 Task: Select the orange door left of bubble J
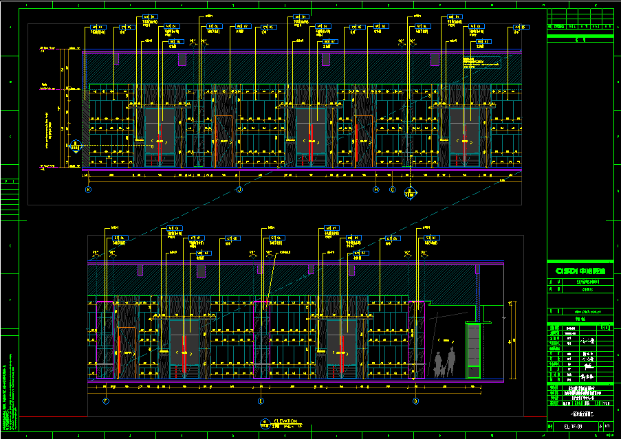[224, 141]
